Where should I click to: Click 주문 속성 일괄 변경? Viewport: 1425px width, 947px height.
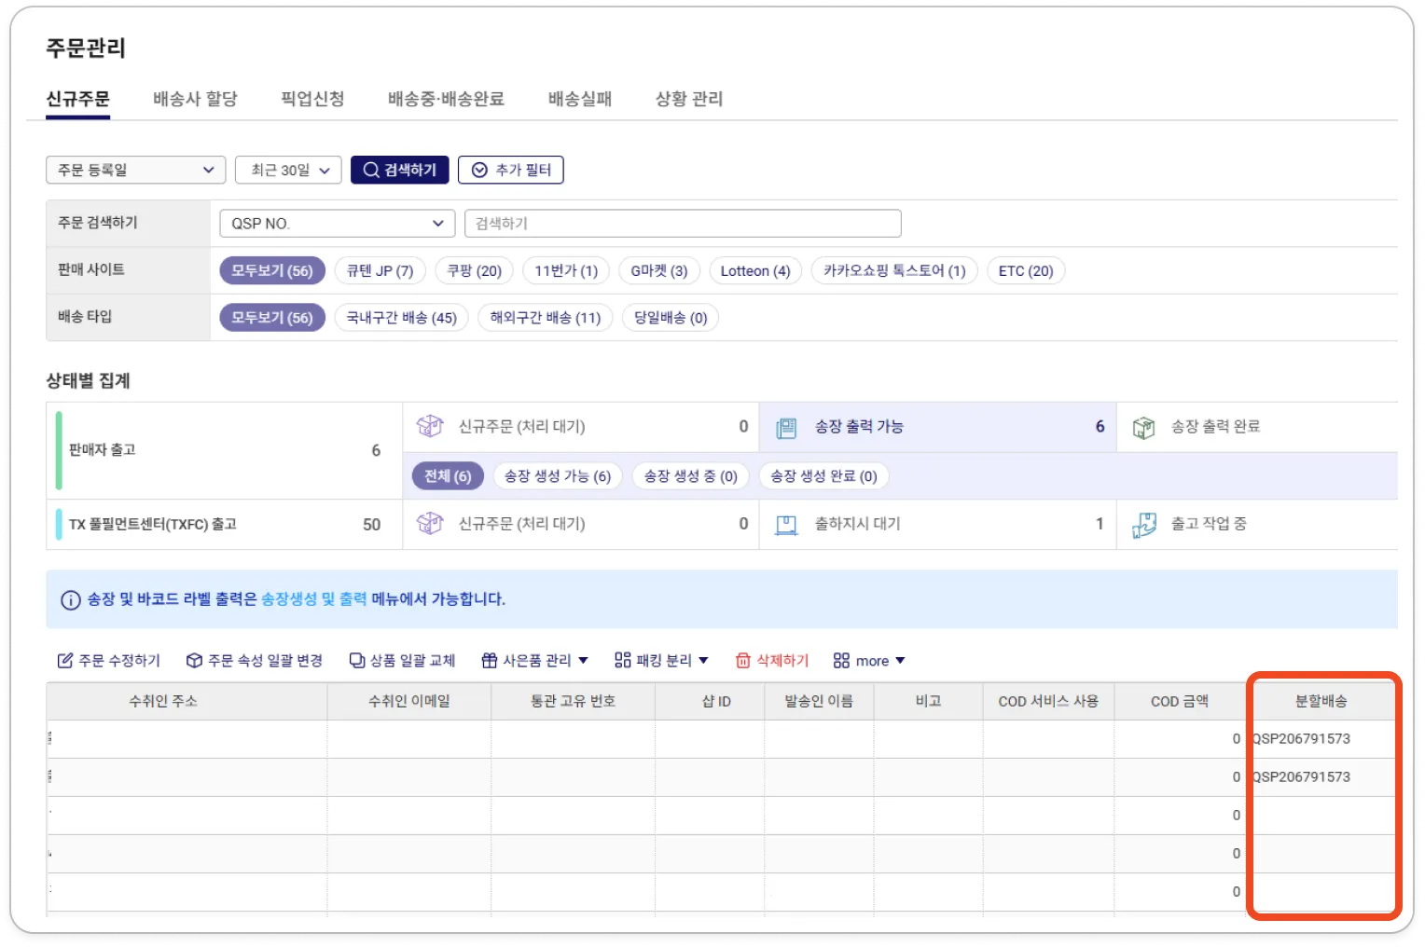255,661
